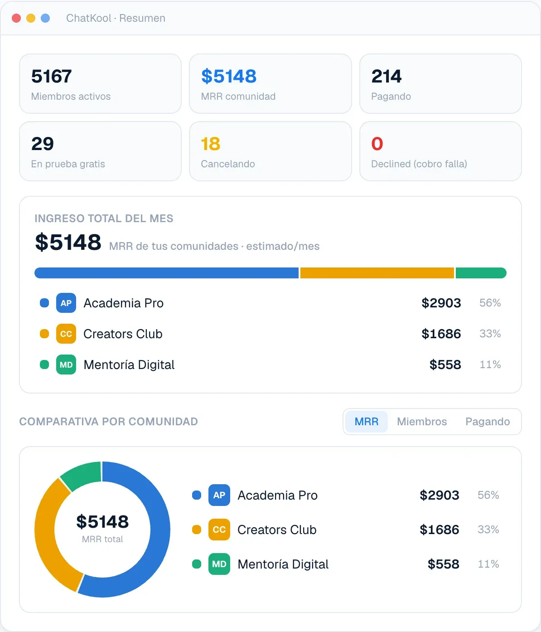Click the AP badge in the monthly income list
541x632 pixels.
pyautogui.click(x=66, y=303)
